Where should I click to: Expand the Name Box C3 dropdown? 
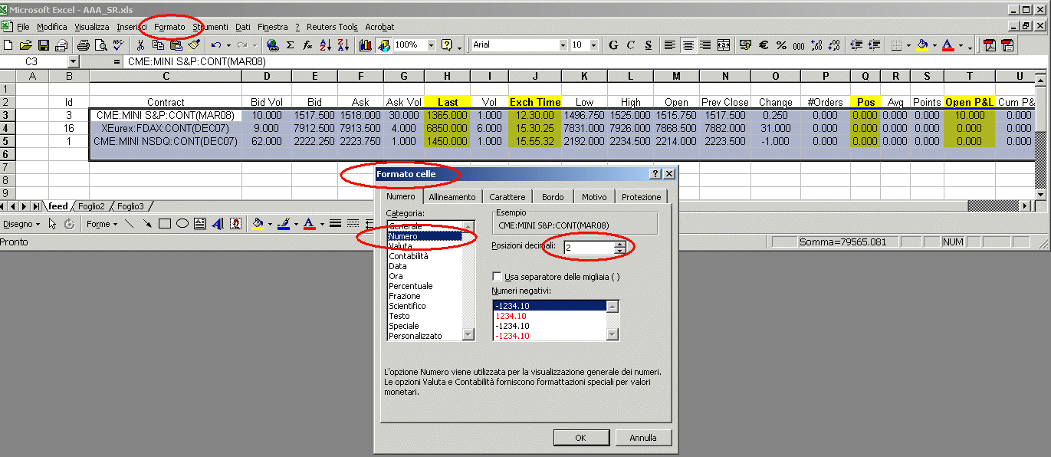point(74,61)
